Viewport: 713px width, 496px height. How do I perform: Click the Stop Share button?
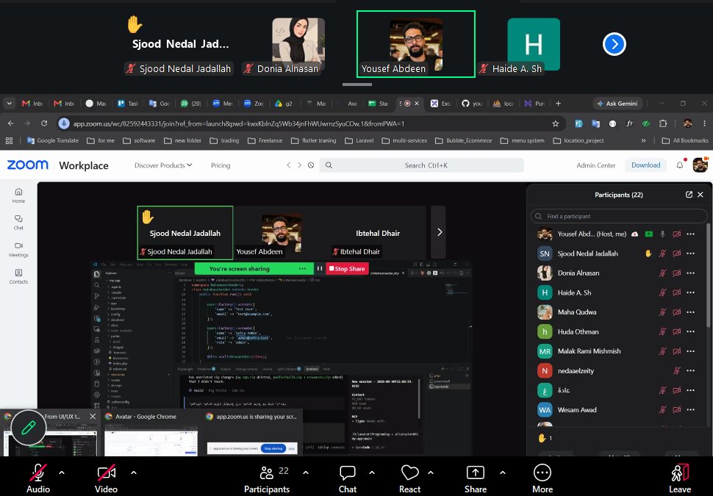(347, 269)
